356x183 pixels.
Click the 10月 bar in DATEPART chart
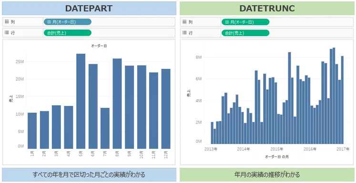coord(142,107)
